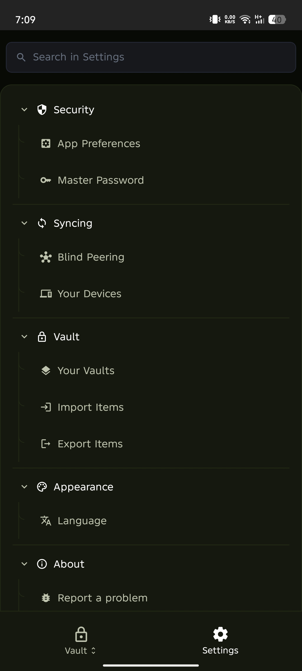Collapse the Vault section
The image size is (302, 671).
pos(24,336)
